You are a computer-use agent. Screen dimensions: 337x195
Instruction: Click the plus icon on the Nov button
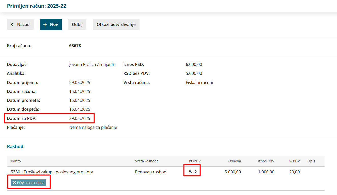point(45,25)
